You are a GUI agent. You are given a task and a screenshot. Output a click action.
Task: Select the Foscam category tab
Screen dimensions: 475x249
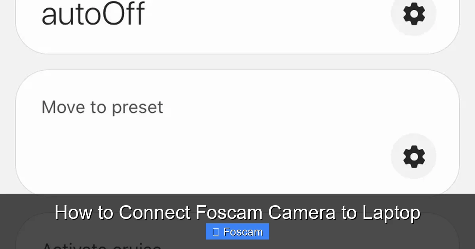coord(237,232)
